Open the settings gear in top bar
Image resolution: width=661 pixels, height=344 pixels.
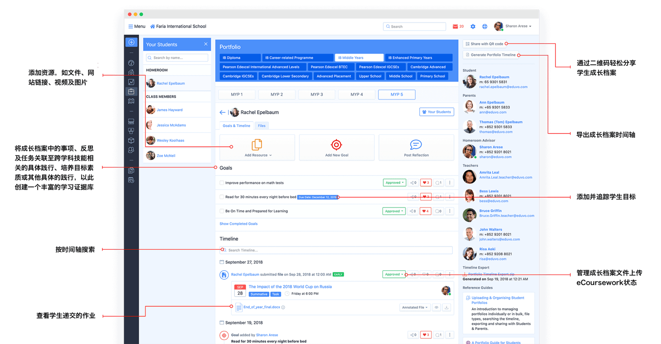(473, 26)
